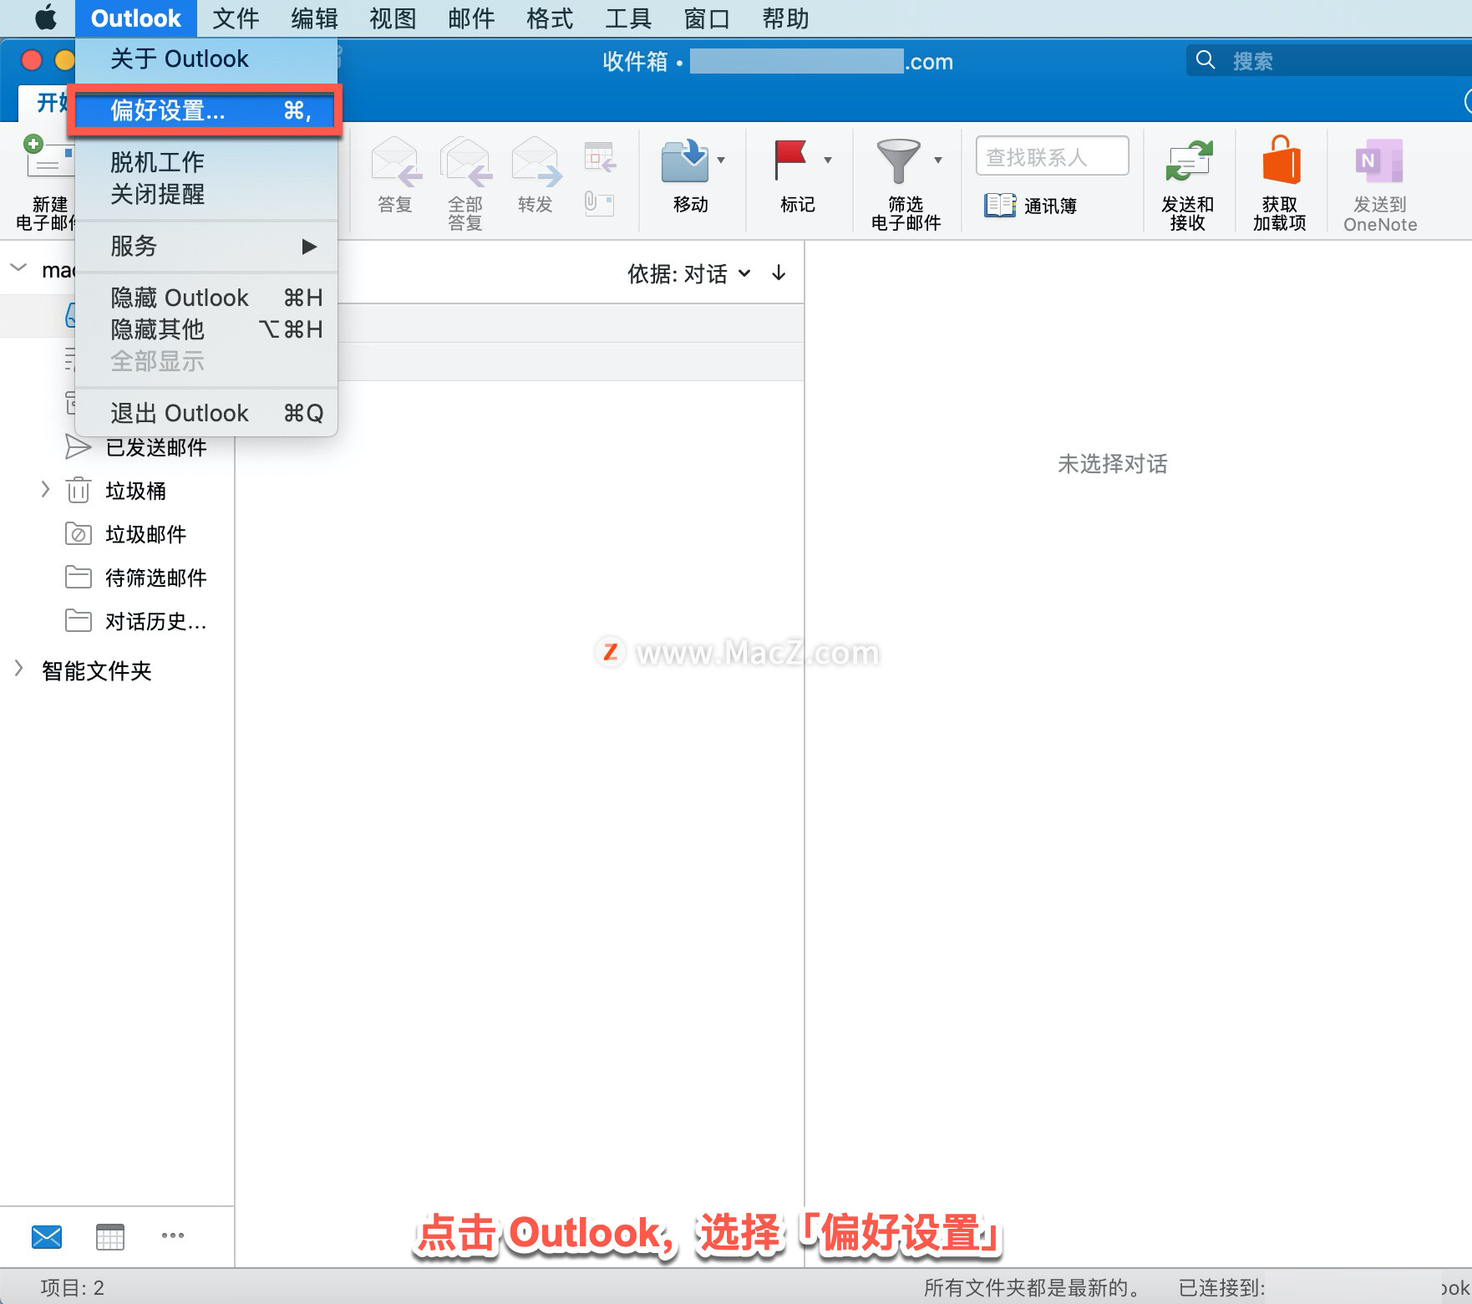Click the 项目: 2 status text
1472x1304 pixels.
(x=72, y=1287)
